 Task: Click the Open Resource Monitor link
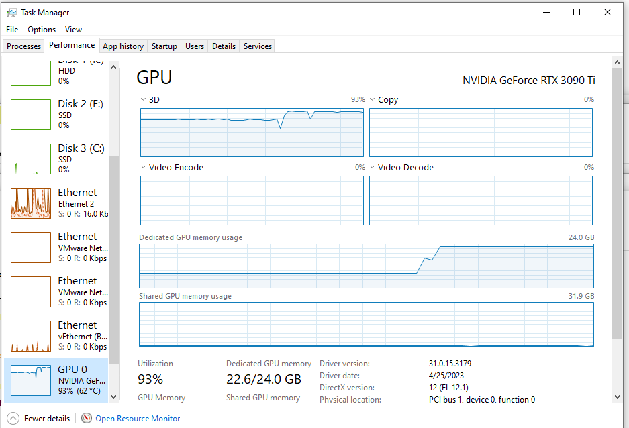click(x=138, y=418)
